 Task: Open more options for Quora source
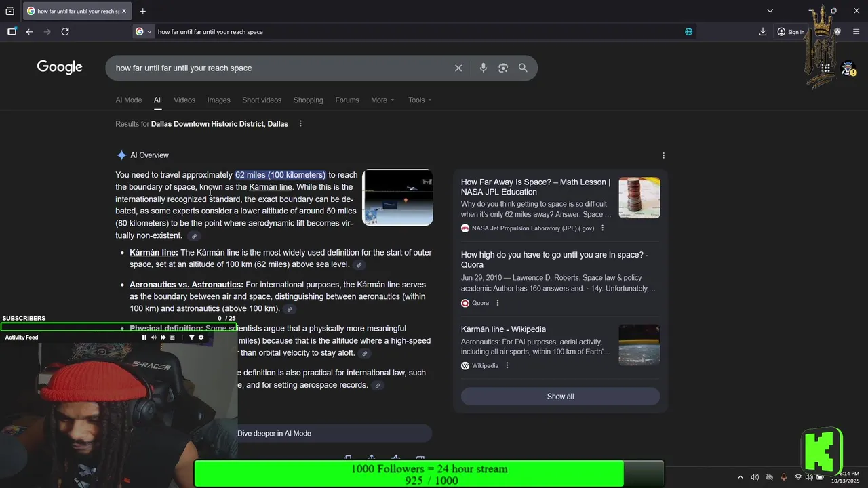click(x=498, y=303)
